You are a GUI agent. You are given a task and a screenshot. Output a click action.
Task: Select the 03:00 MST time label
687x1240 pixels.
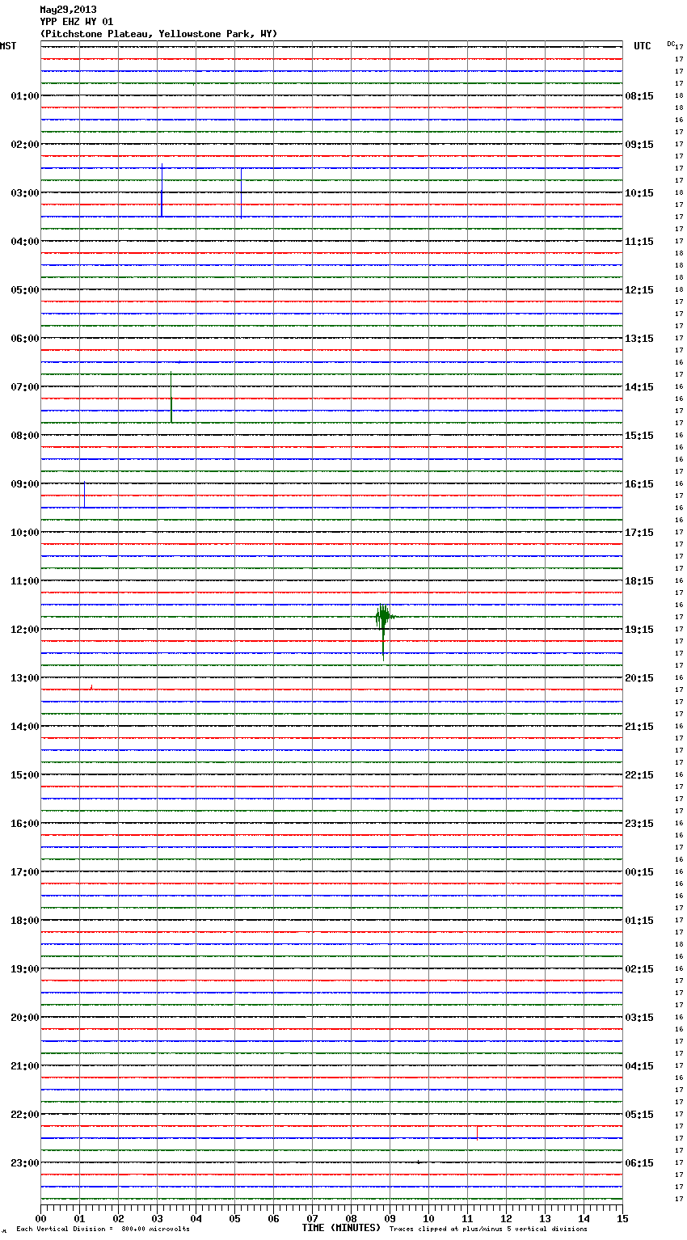[x=25, y=193]
